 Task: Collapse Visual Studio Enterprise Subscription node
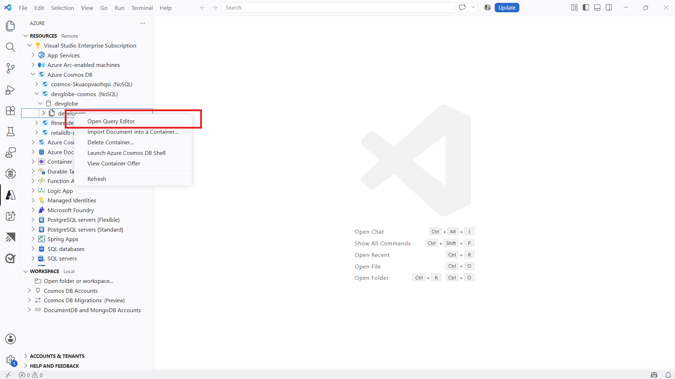30,45
